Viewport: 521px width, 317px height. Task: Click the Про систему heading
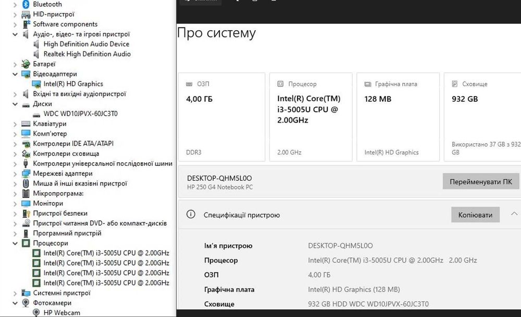coord(216,33)
